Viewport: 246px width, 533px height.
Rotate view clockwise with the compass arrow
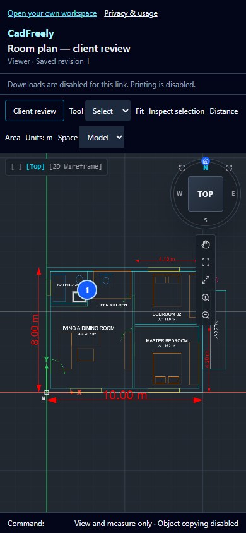coord(229,168)
